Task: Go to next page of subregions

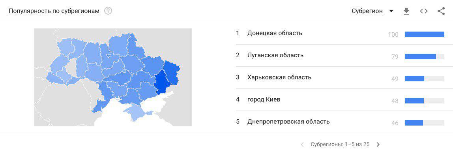Action: [x=378, y=144]
